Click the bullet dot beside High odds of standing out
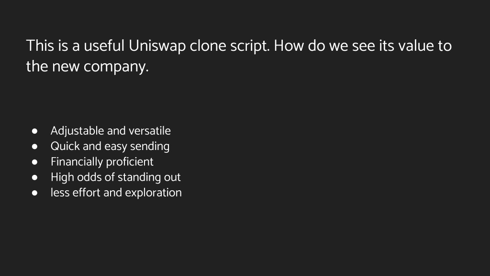 pyautogui.click(x=34, y=177)
